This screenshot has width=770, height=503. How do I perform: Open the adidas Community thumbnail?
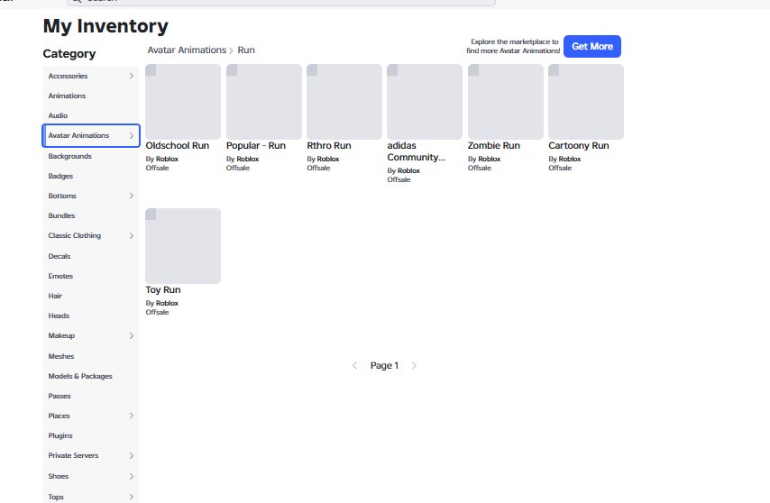tap(425, 102)
